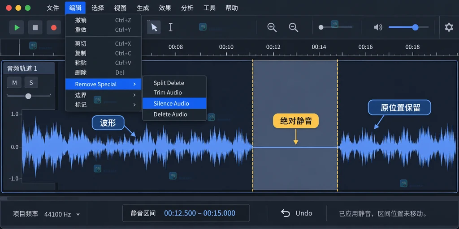
Task: Open the 文件 menu
Action: (x=53, y=8)
